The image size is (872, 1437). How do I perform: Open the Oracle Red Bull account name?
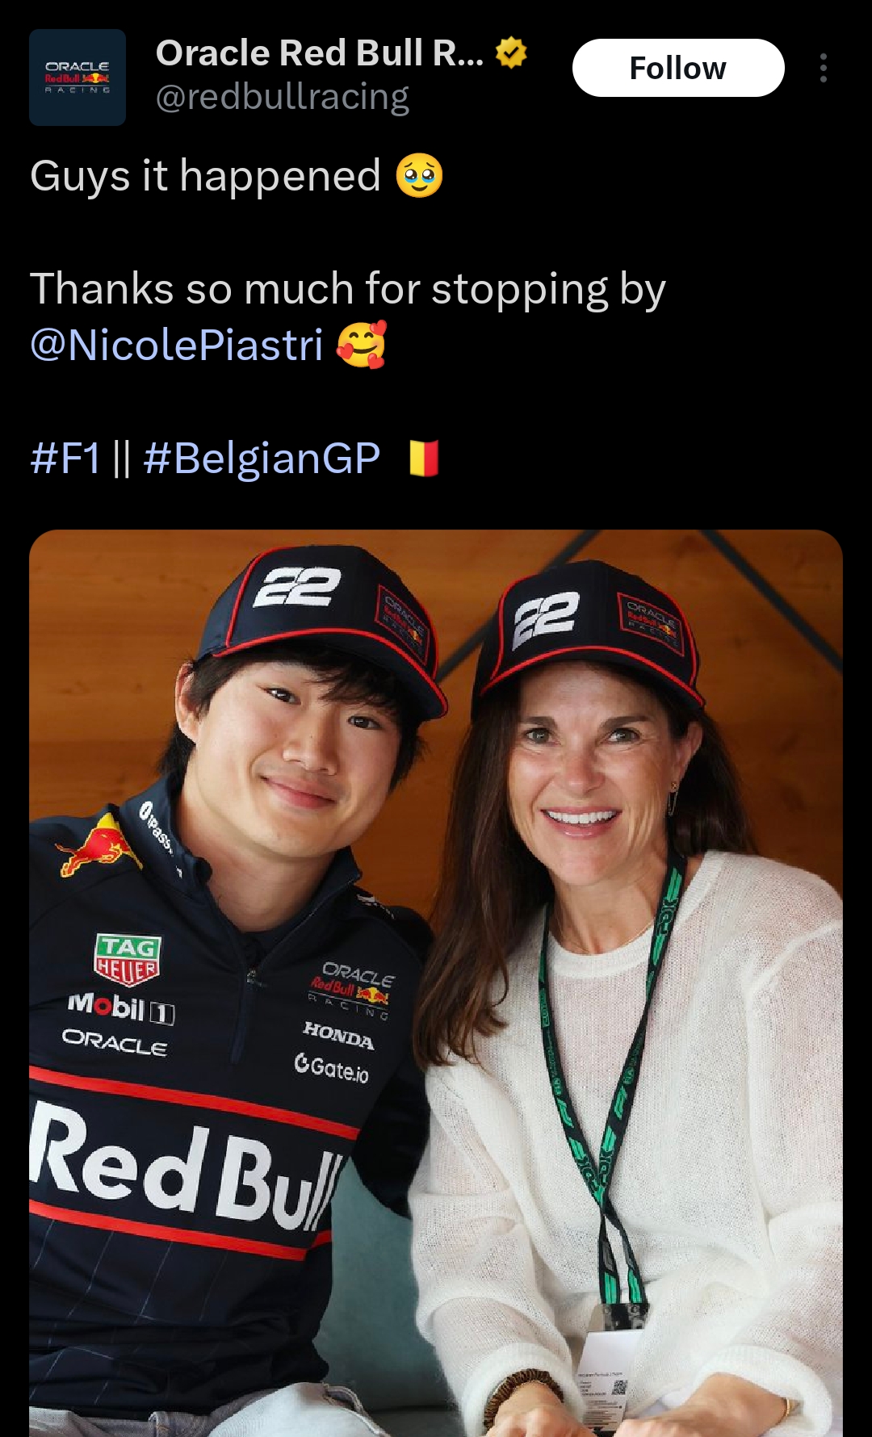[320, 53]
